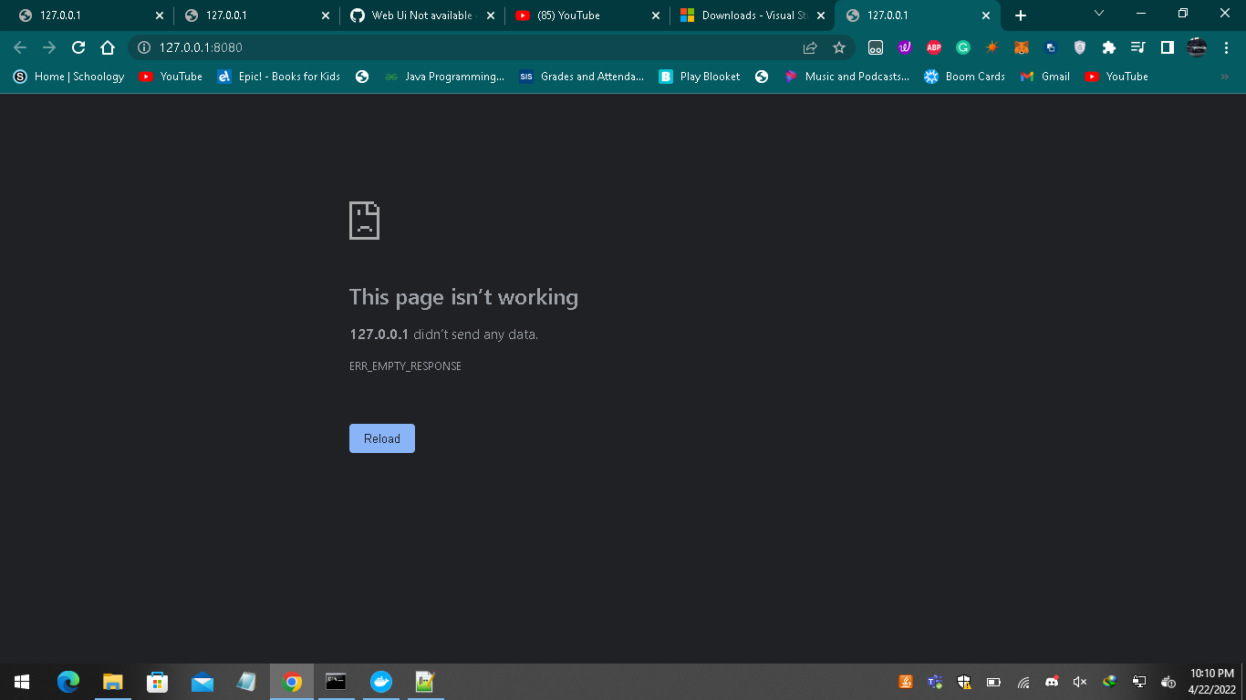Viewport: 1246px width, 700px height.
Task: Open the tab search chevron
Action: tap(1096, 15)
